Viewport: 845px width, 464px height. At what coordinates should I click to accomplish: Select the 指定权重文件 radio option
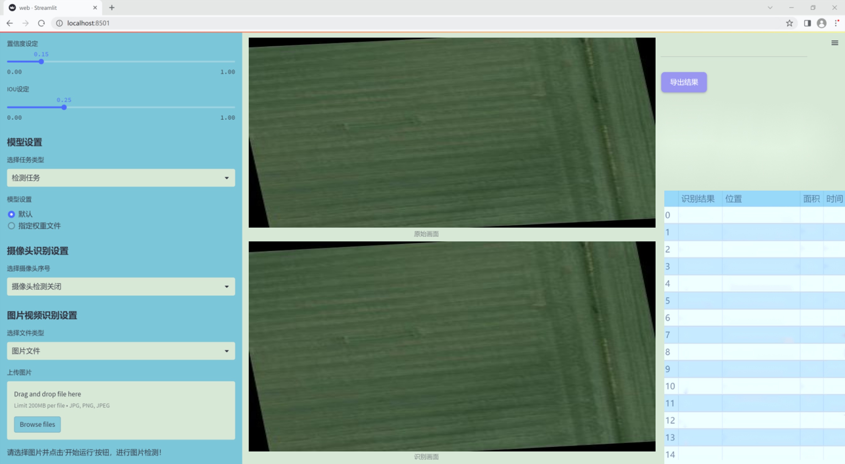click(x=12, y=226)
